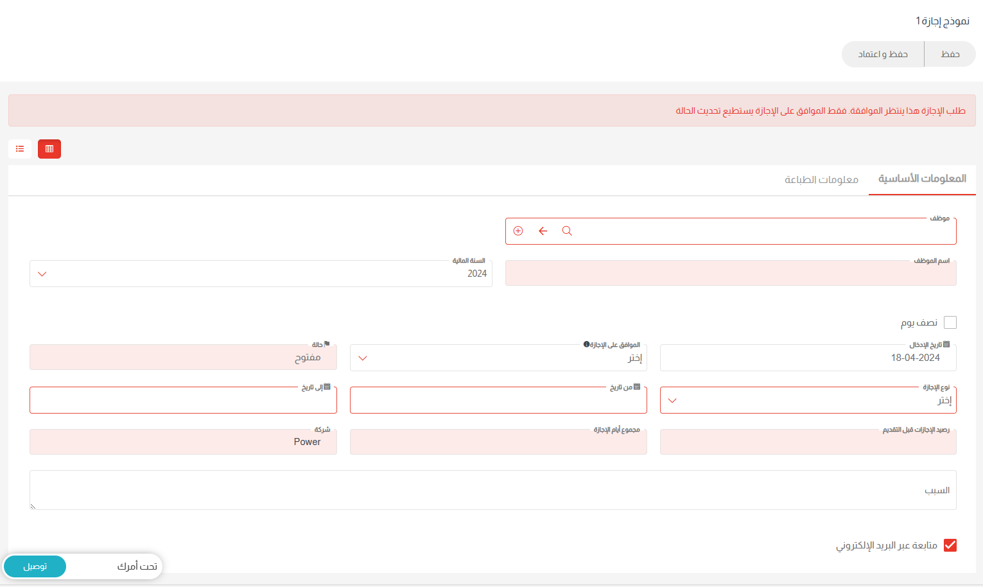Open the نوع الإجازة dropdown

[808, 400]
